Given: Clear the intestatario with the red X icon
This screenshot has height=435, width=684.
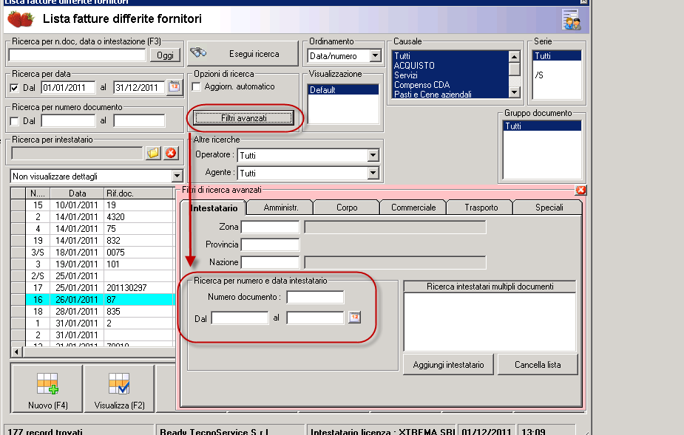Looking at the screenshot, I should [x=171, y=153].
